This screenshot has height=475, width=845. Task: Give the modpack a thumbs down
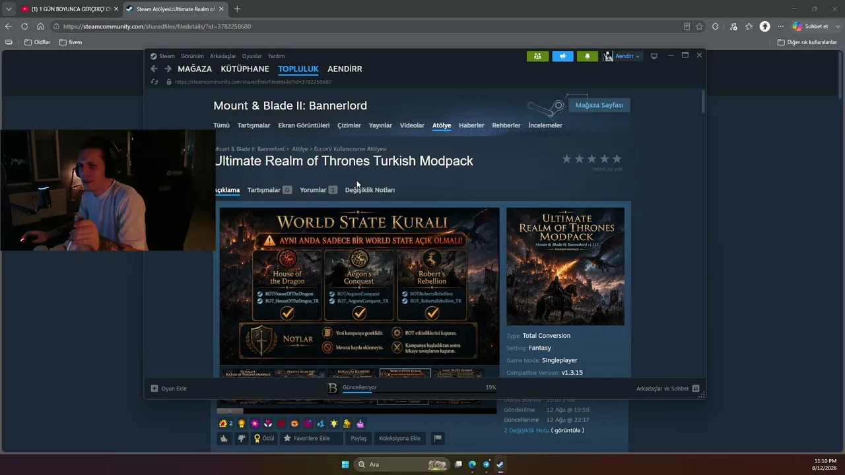coord(242,438)
